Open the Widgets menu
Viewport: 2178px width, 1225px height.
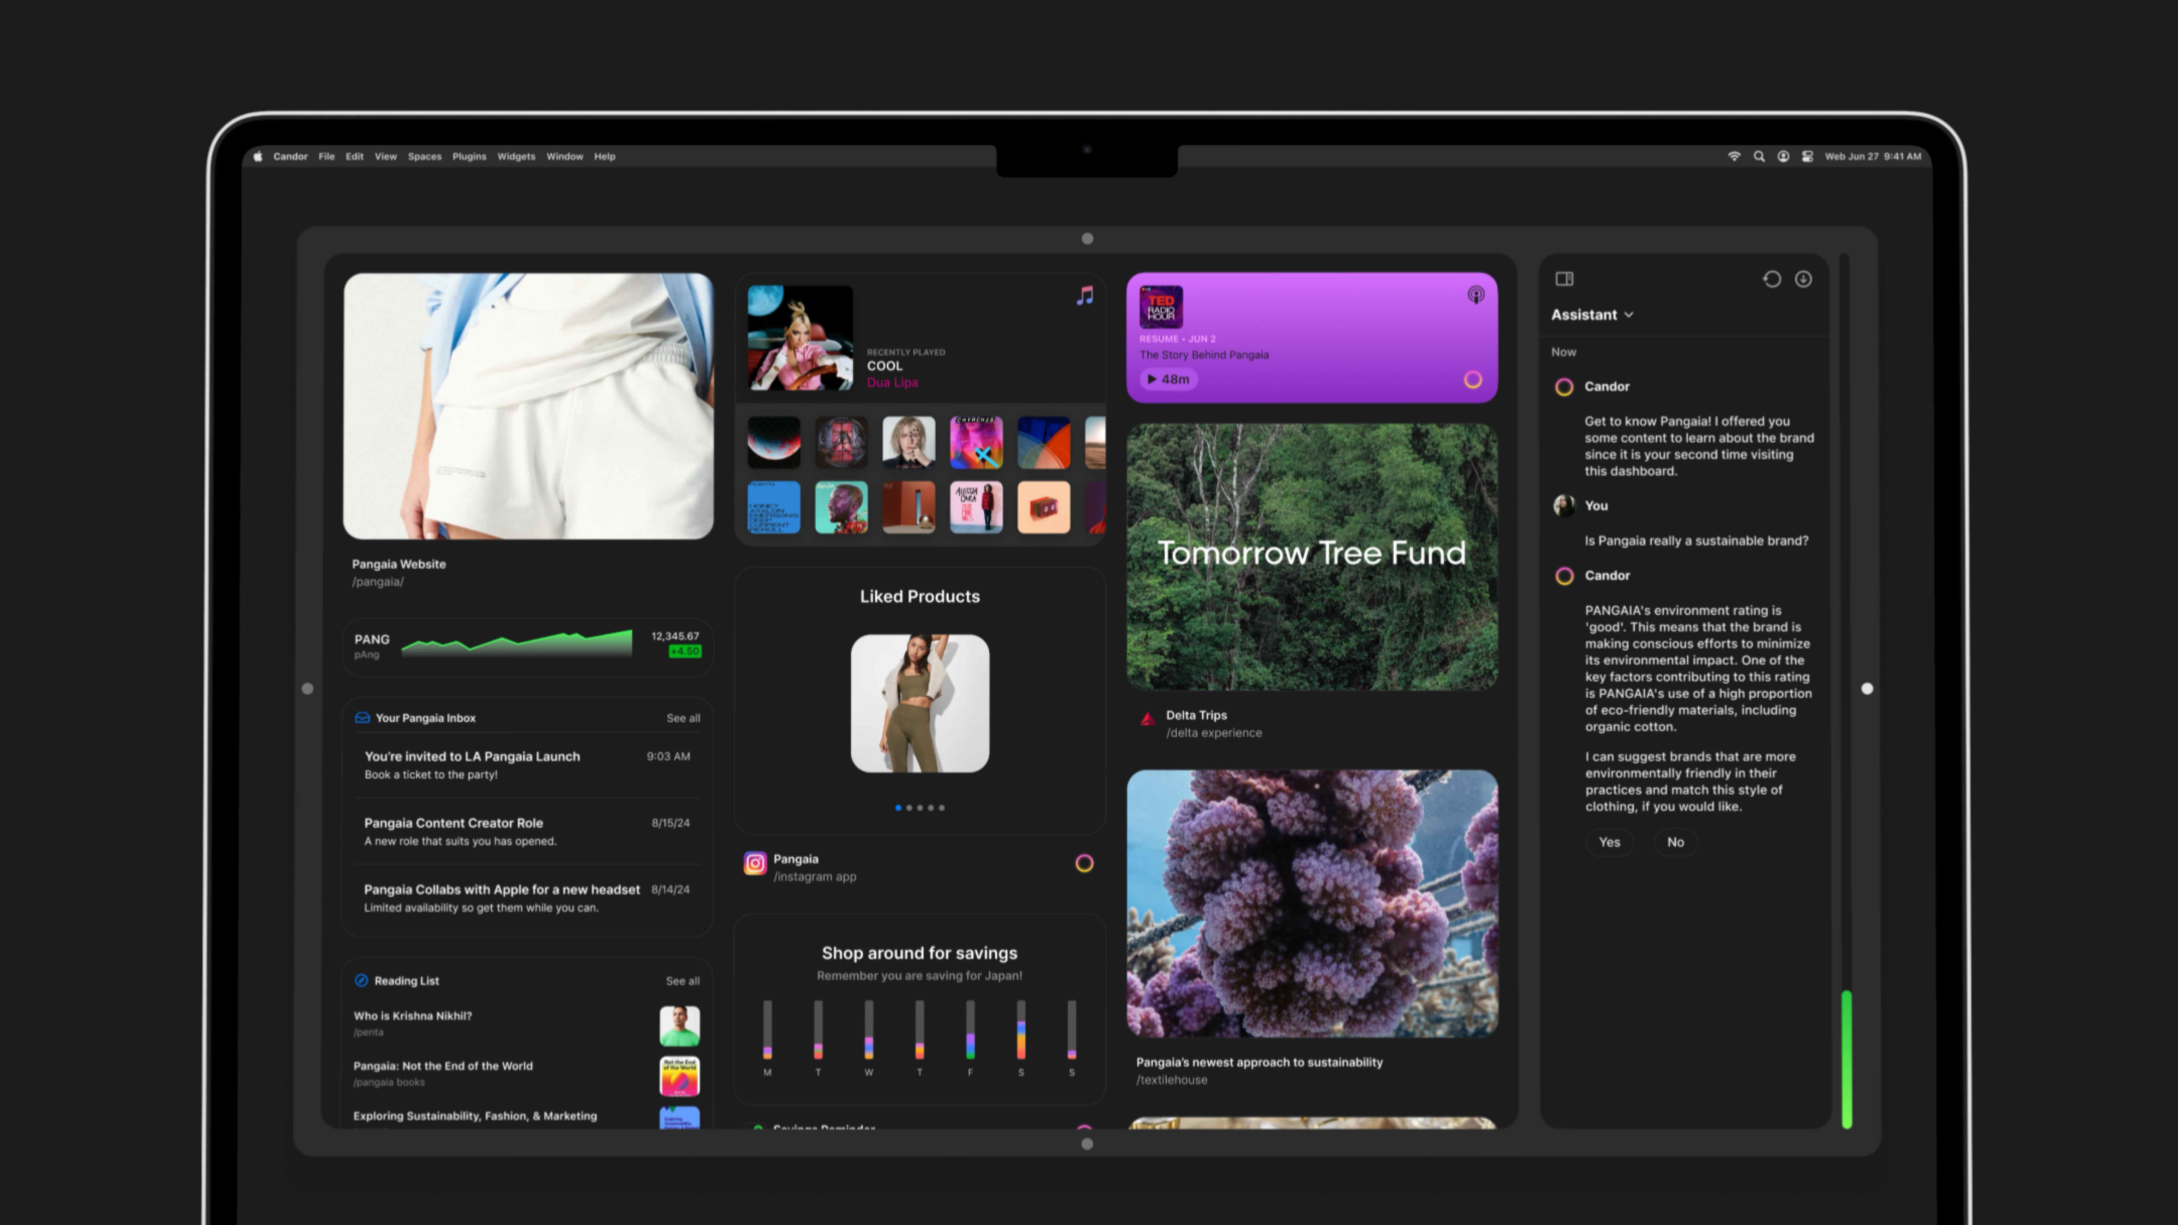click(x=516, y=157)
